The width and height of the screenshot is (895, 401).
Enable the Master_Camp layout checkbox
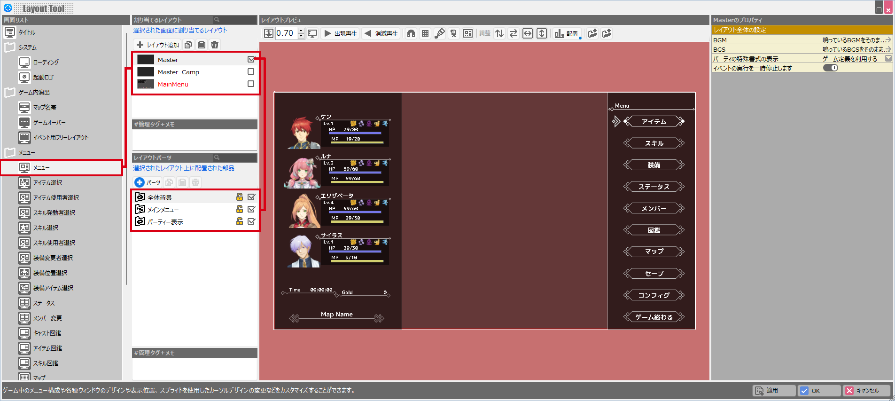[251, 72]
